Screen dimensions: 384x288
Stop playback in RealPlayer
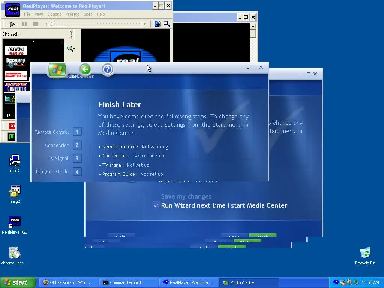(36, 24)
